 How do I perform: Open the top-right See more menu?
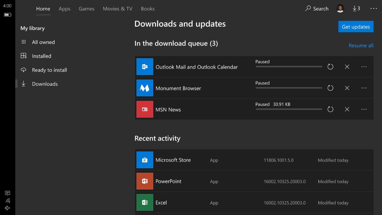[x=373, y=8]
